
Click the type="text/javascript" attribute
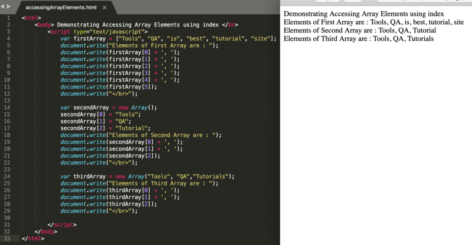[109, 32]
